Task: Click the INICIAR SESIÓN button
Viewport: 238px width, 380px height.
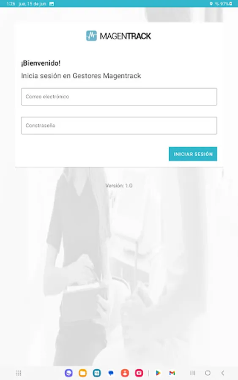Action: [x=193, y=154]
